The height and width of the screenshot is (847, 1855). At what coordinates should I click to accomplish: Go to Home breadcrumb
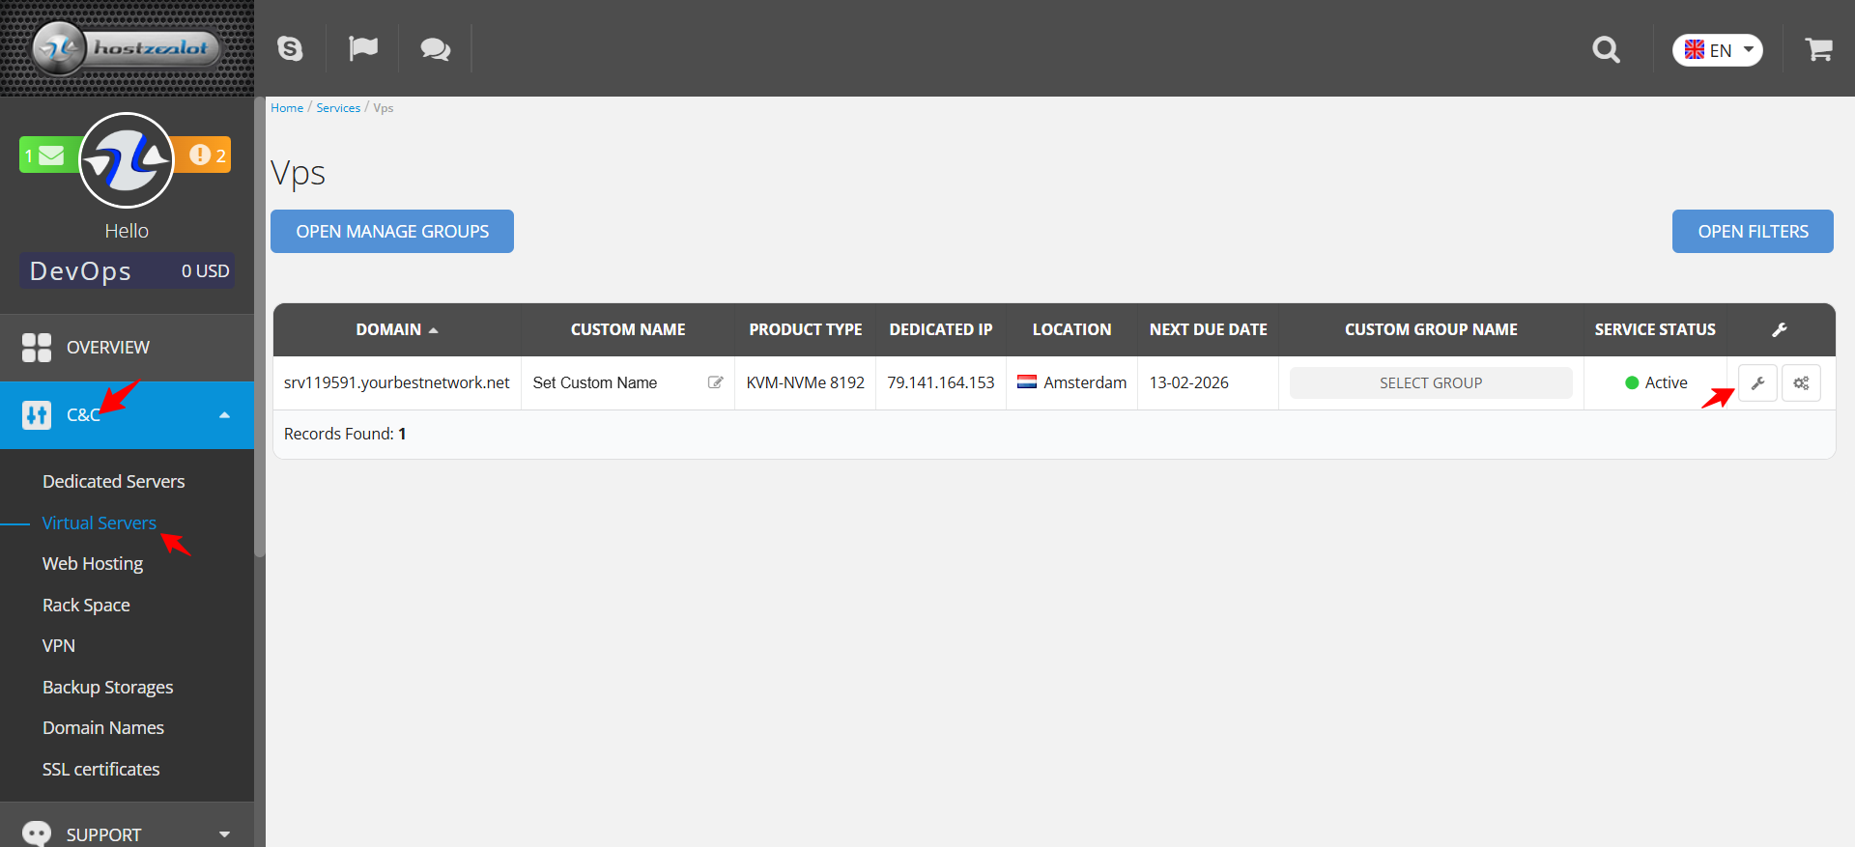(x=287, y=107)
